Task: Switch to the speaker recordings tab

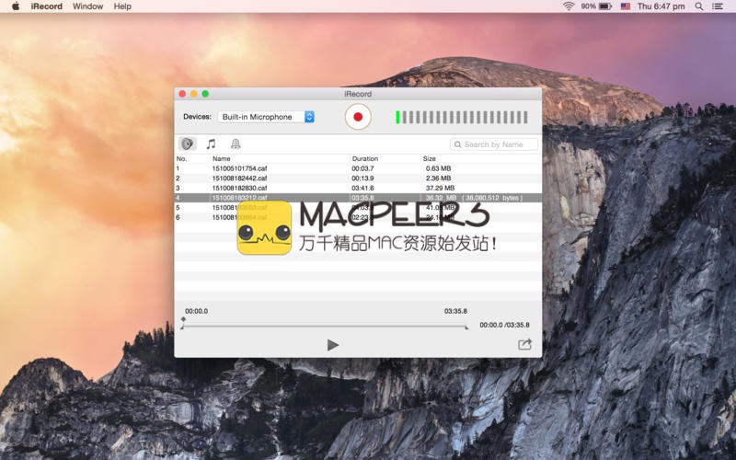Action: (187, 144)
